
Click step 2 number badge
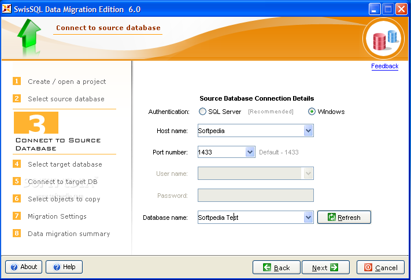[17, 98]
